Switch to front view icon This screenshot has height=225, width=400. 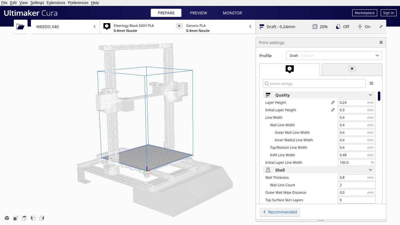[x=16, y=218]
